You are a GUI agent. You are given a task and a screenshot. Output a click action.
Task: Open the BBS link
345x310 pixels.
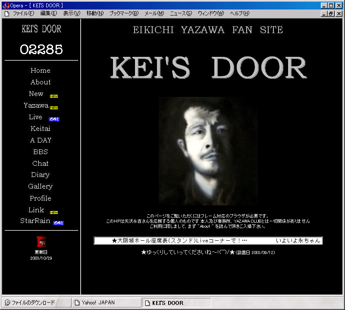(41, 152)
